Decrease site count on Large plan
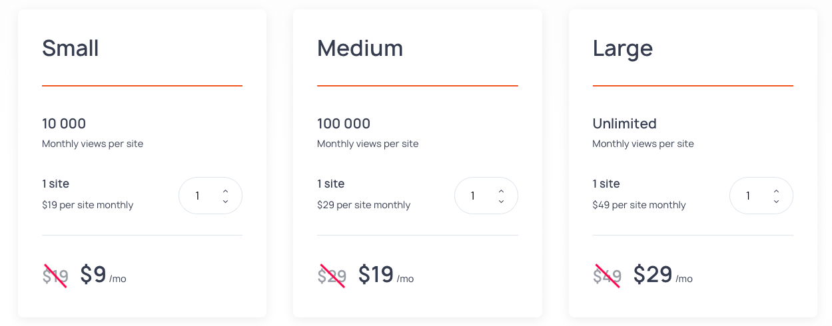The width and height of the screenshot is (832, 326). [776, 201]
